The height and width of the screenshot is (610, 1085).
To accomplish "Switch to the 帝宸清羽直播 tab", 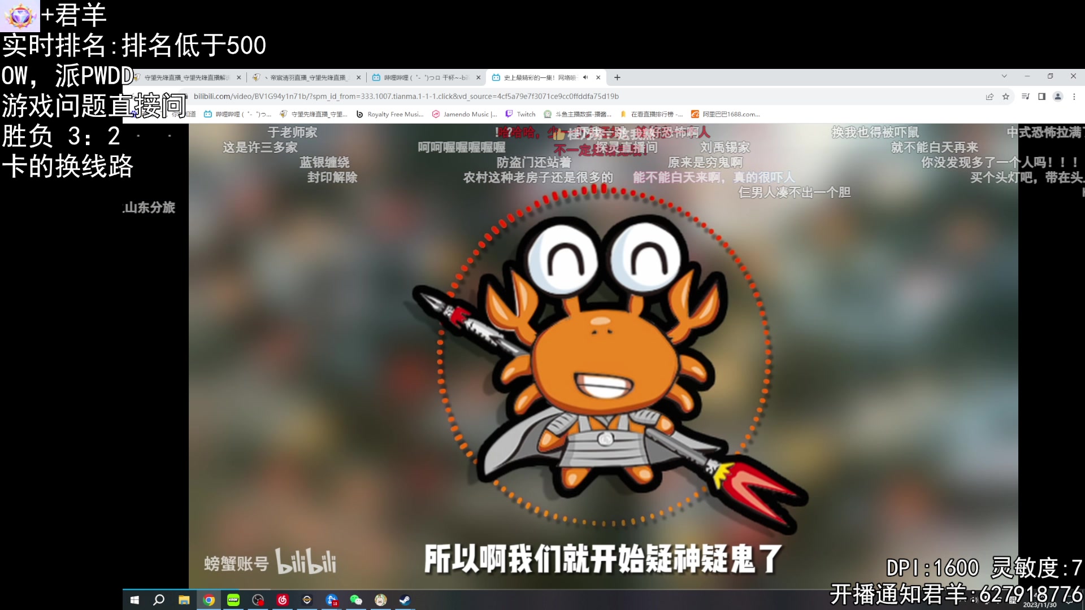I will tap(307, 77).
